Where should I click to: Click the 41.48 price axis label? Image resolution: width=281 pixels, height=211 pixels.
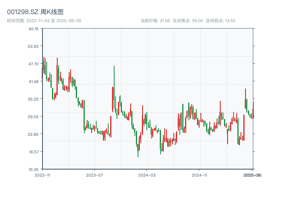(x=34, y=82)
